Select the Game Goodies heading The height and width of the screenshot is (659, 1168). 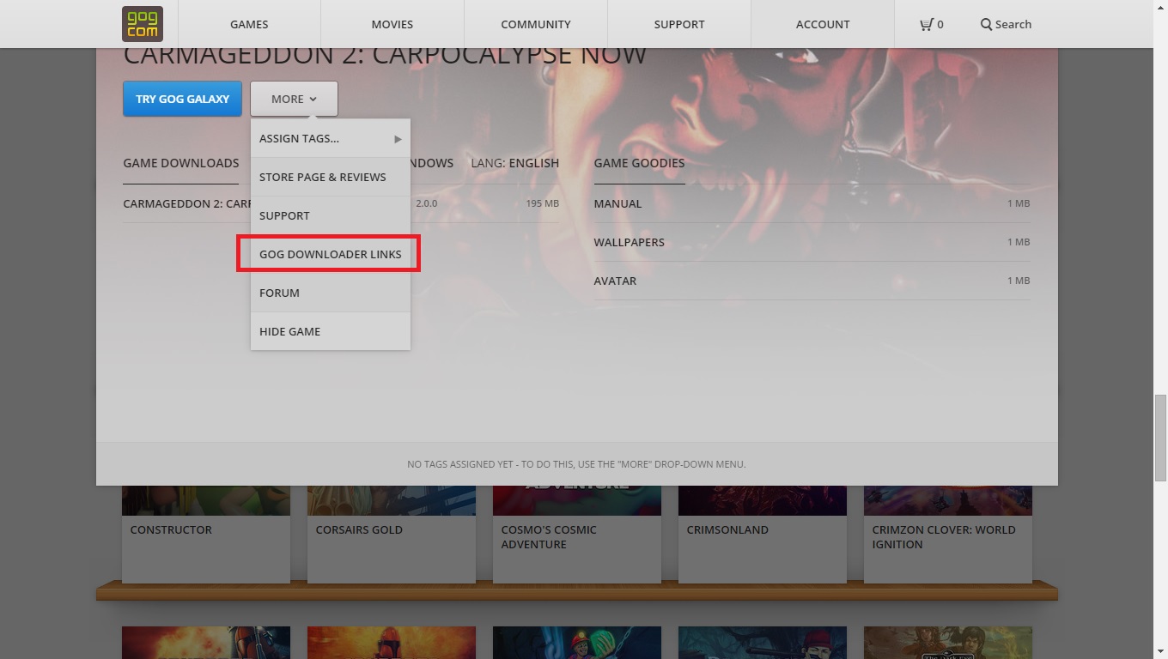[639, 163]
